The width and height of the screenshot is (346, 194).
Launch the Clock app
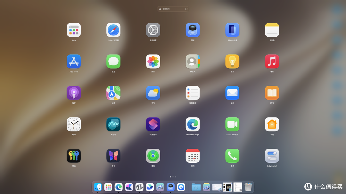[74, 124]
